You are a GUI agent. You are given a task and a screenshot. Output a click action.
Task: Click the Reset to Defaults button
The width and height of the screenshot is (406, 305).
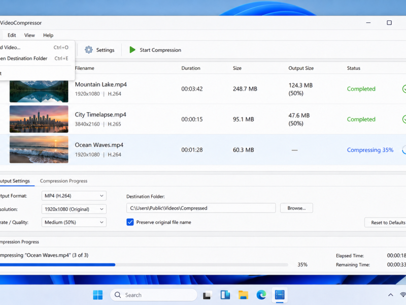[386, 223]
